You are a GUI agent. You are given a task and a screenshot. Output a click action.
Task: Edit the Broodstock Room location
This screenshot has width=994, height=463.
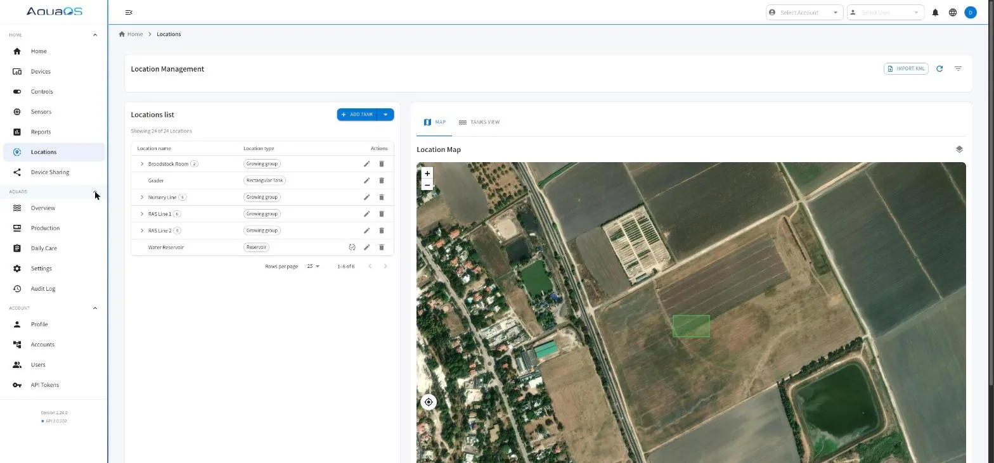coord(366,164)
